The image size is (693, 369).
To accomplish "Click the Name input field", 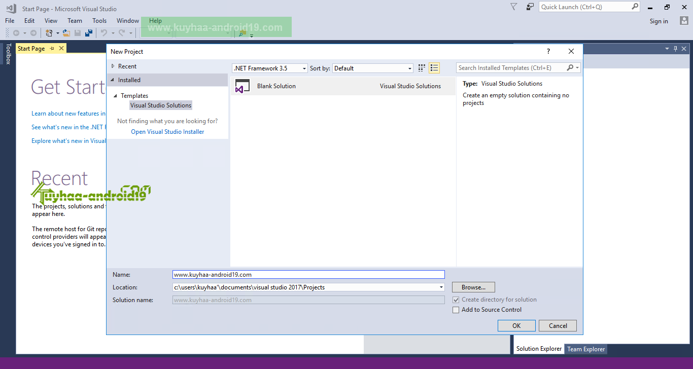I will tap(309, 275).
